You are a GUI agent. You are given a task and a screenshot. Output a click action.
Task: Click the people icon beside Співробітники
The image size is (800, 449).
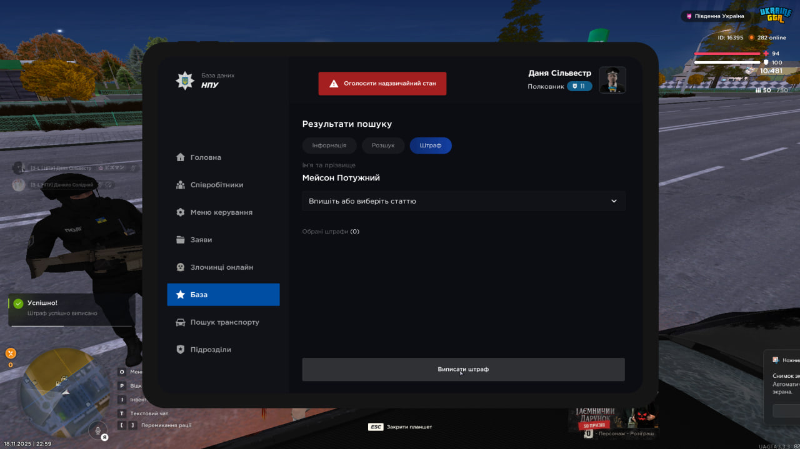(x=181, y=185)
